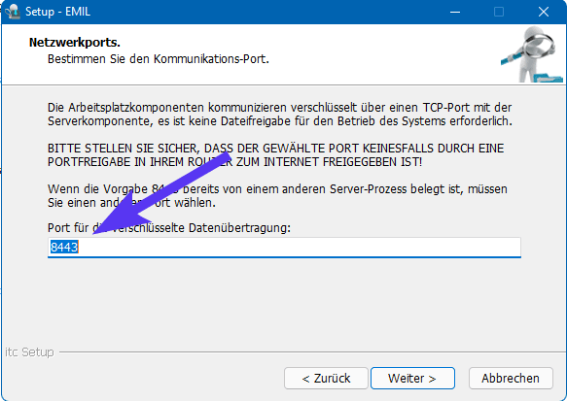Viewport: 567px width, 401px height.
Task: Click the Arbeitsplatzkomponenten description paragraph
Action: click(280, 114)
